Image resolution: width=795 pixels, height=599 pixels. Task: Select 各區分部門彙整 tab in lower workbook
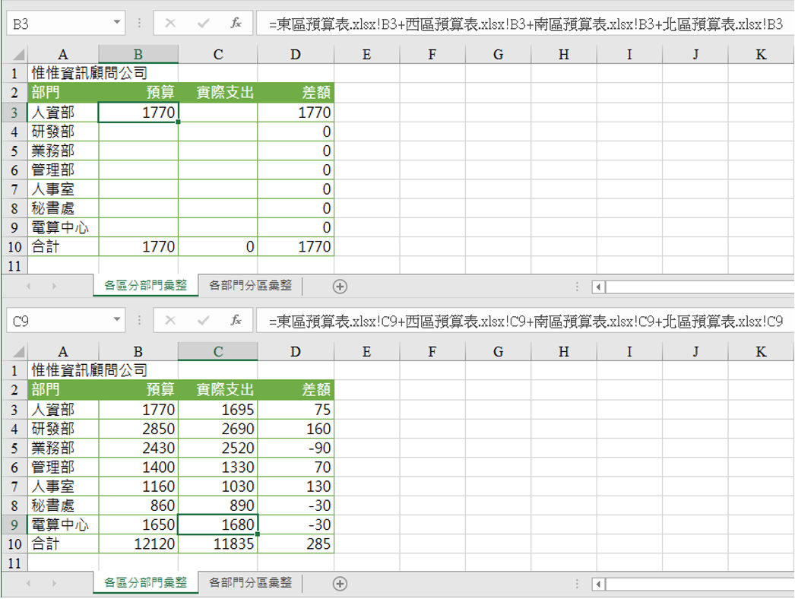(145, 583)
